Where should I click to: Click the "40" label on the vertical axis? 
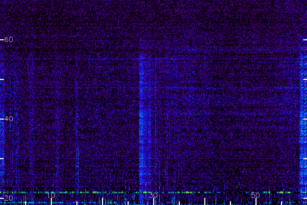[9, 119]
